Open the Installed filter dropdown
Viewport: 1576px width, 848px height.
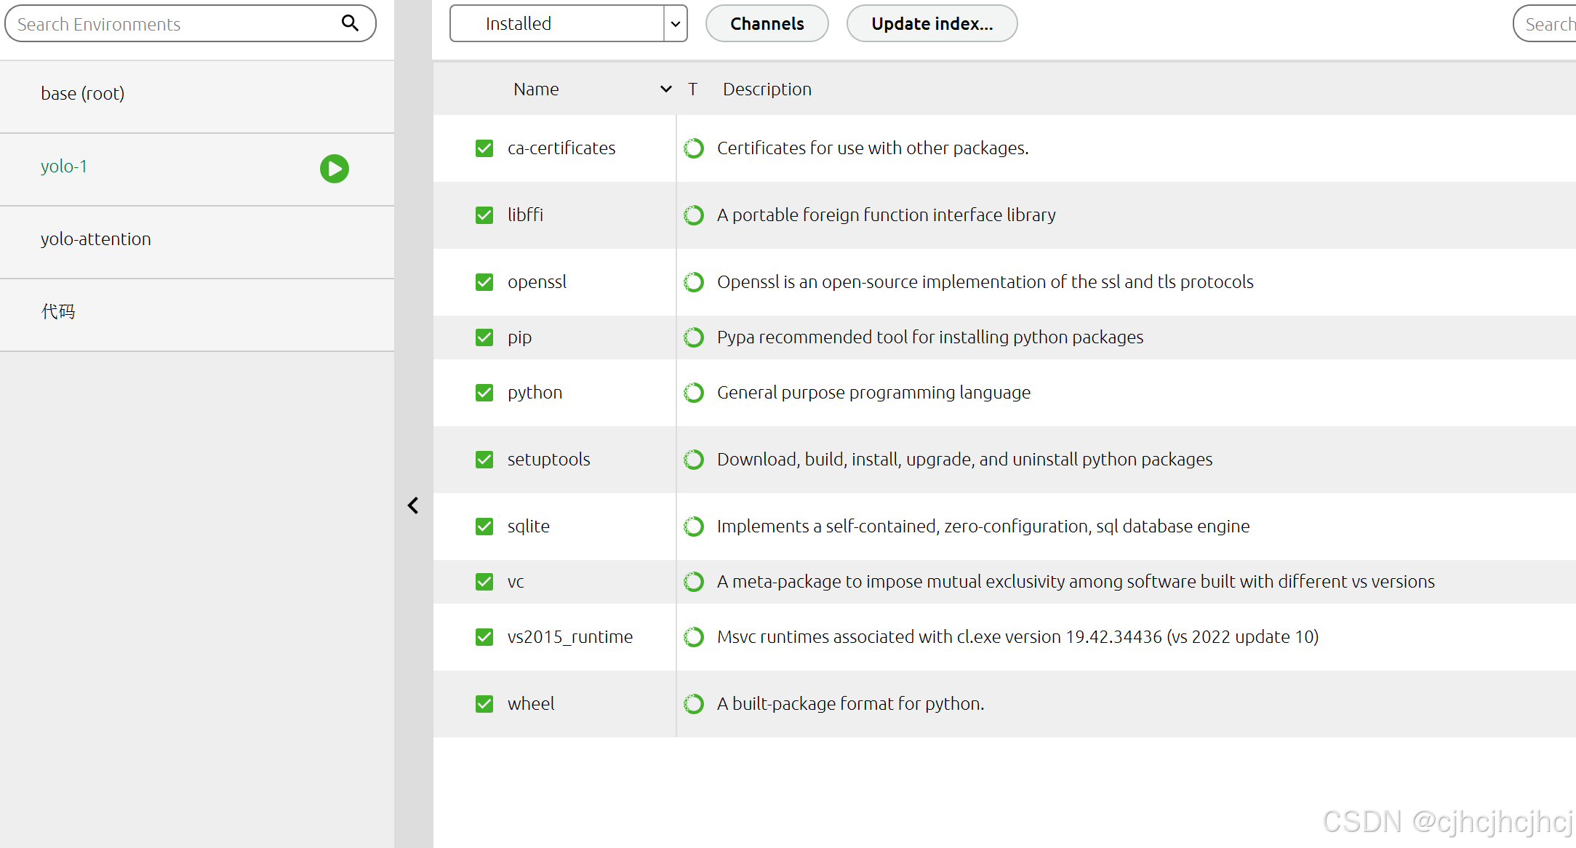click(568, 23)
